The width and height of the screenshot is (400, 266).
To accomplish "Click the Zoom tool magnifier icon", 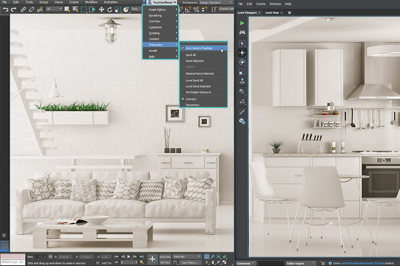I will tap(207, 256).
